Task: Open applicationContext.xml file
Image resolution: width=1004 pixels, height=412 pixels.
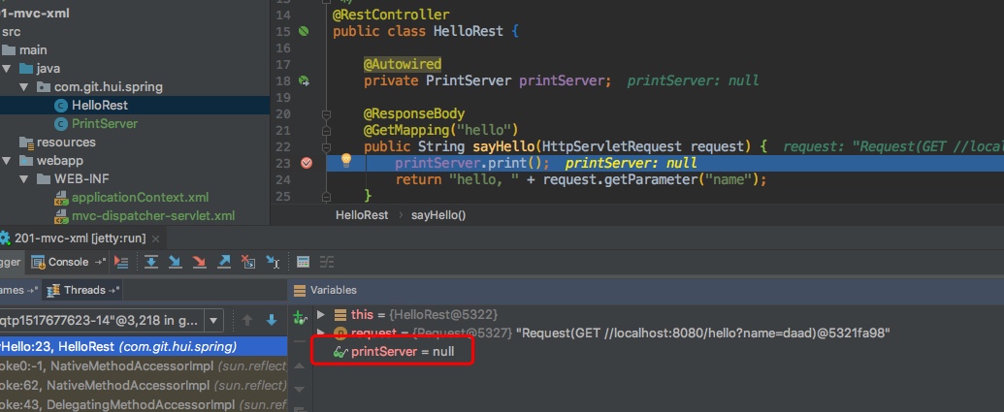Action: 140,198
